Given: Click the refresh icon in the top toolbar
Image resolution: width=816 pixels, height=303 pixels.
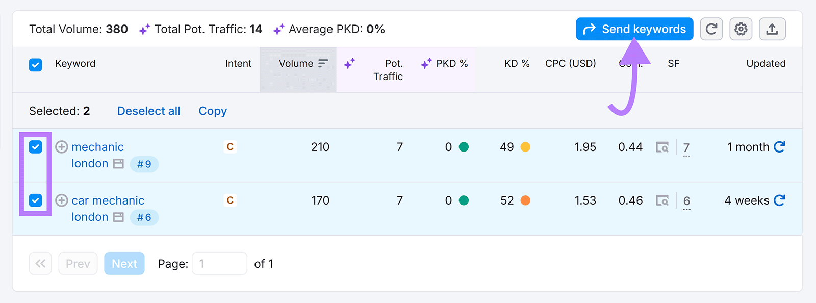Looking at the screenshot, I should pyautogui.click(x=711, y=29).
